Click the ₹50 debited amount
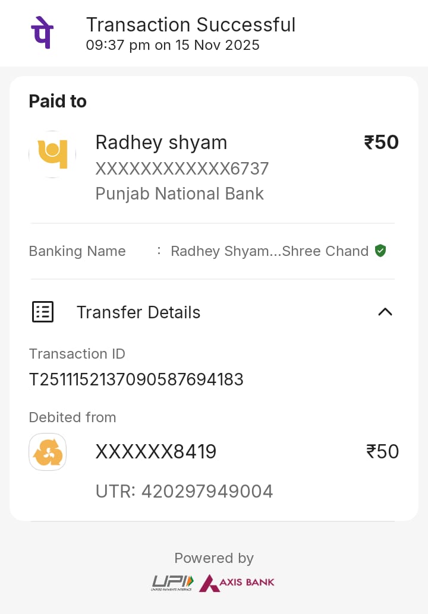 click(382, 452)
